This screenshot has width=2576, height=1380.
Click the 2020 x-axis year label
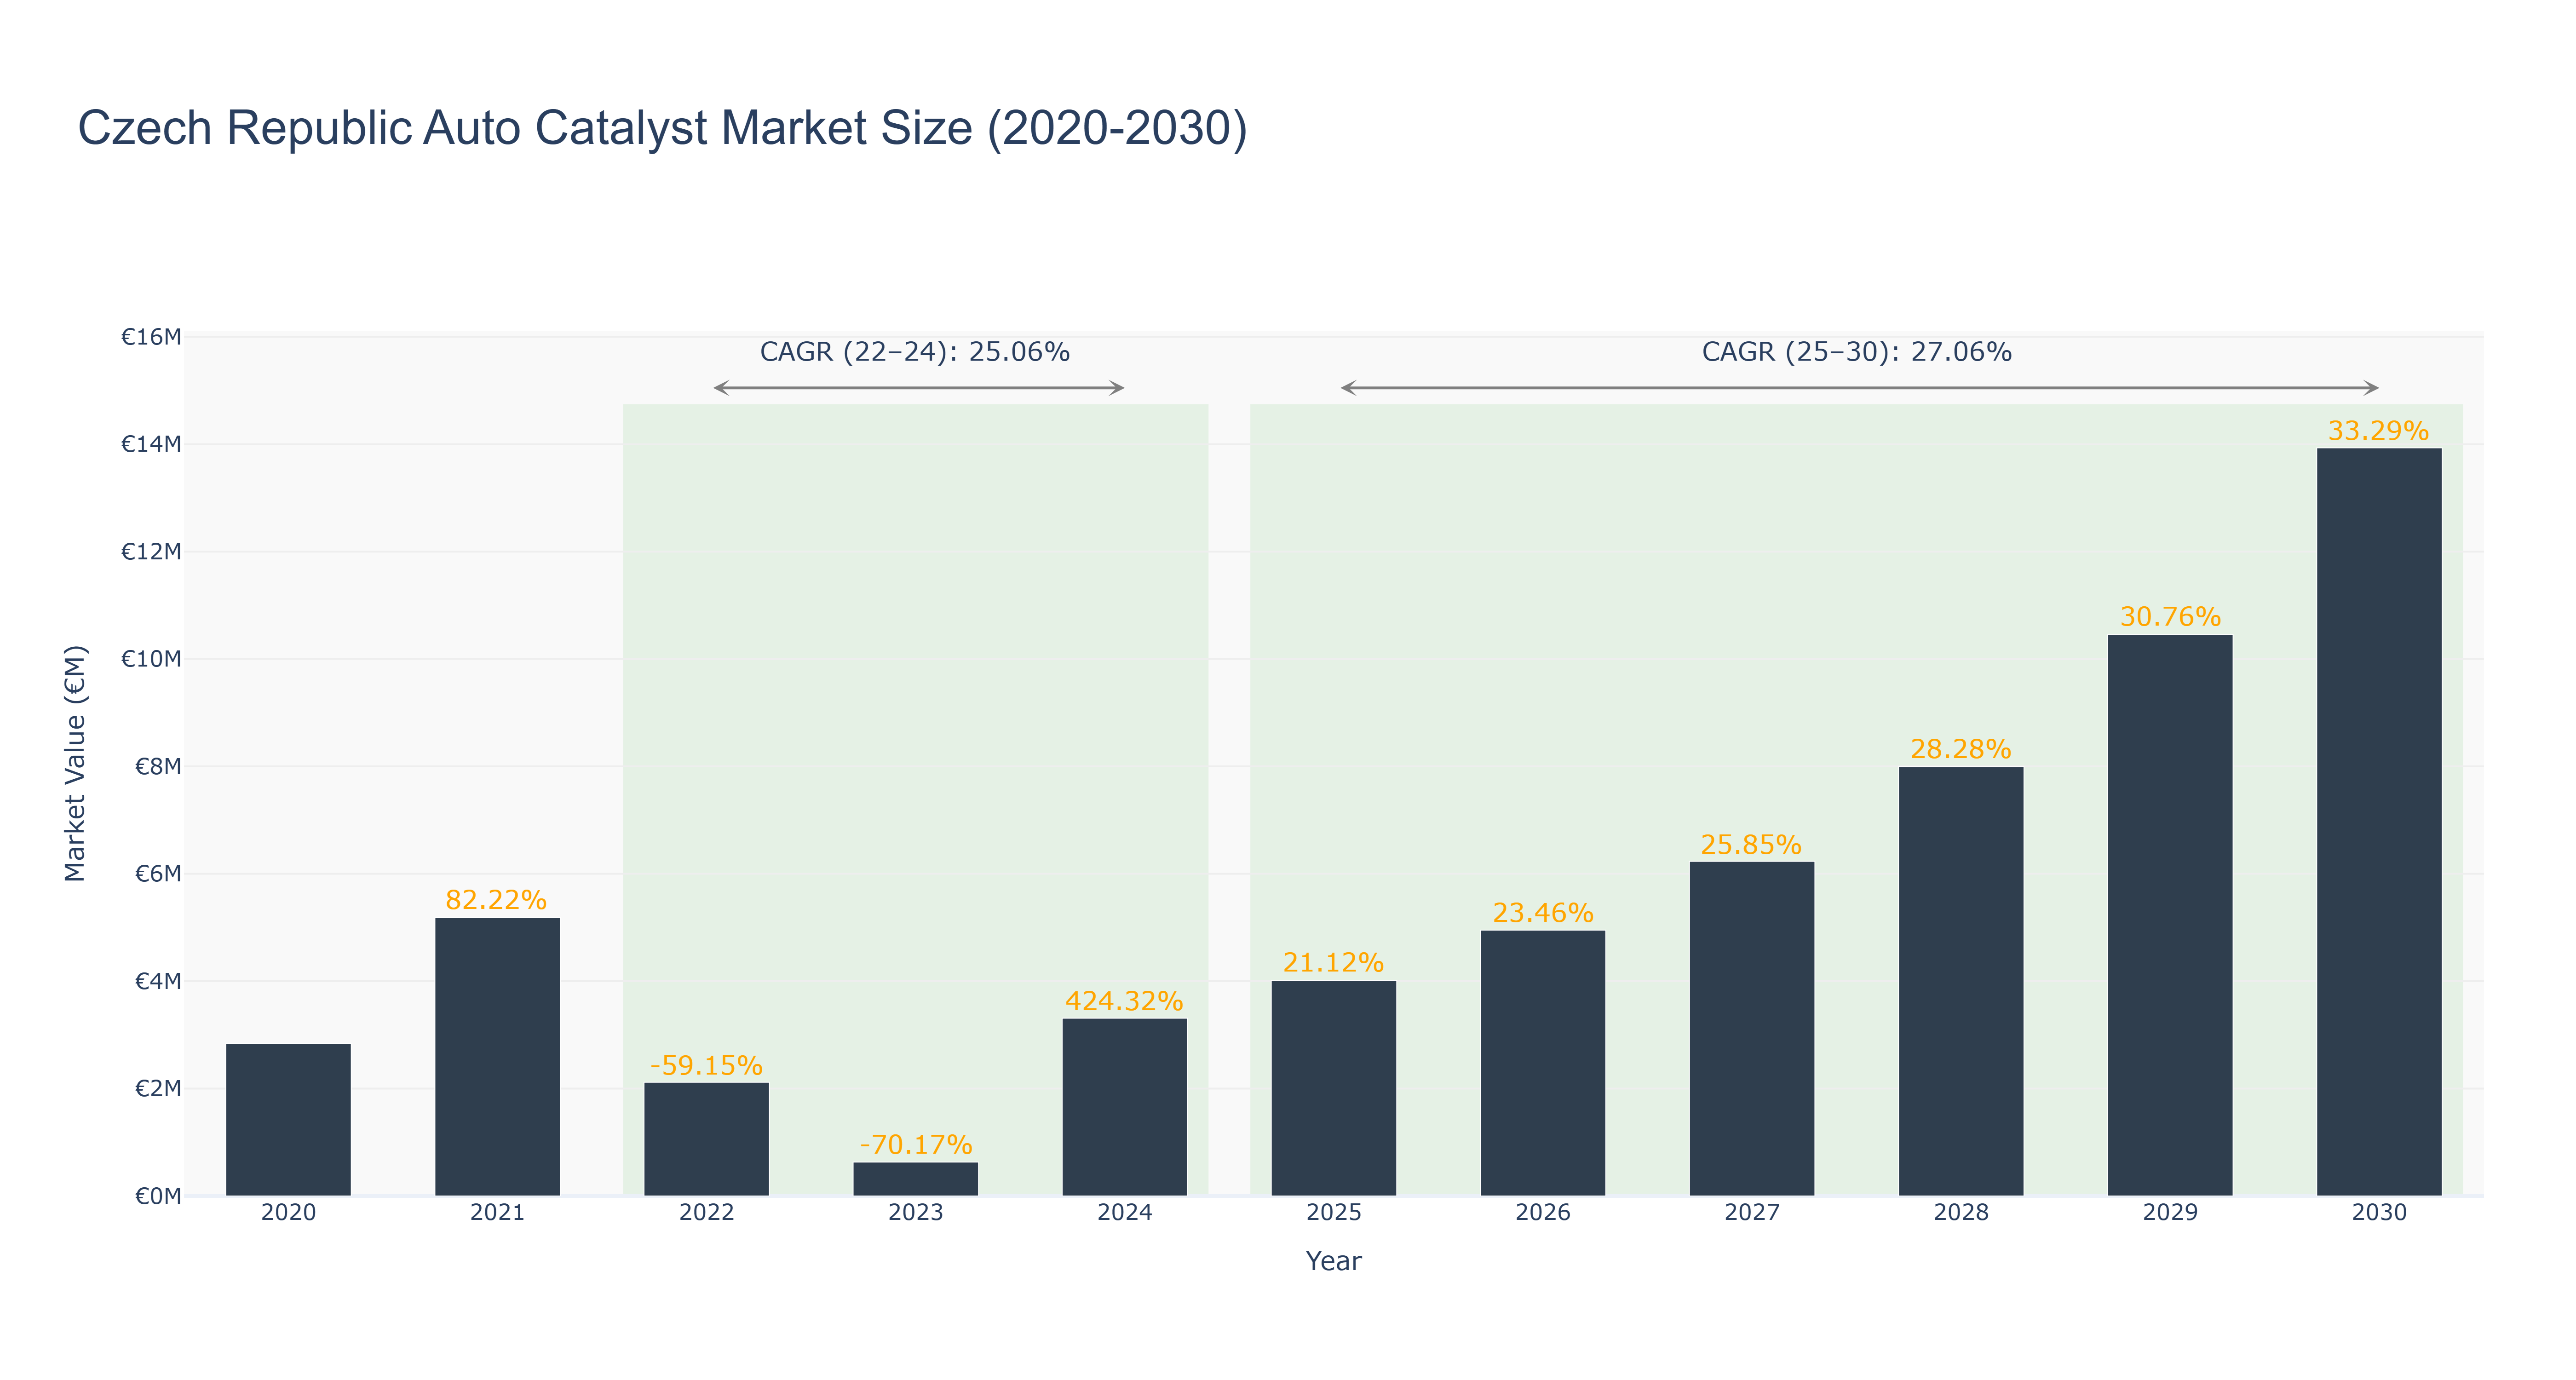click(x=288, y=1213)
